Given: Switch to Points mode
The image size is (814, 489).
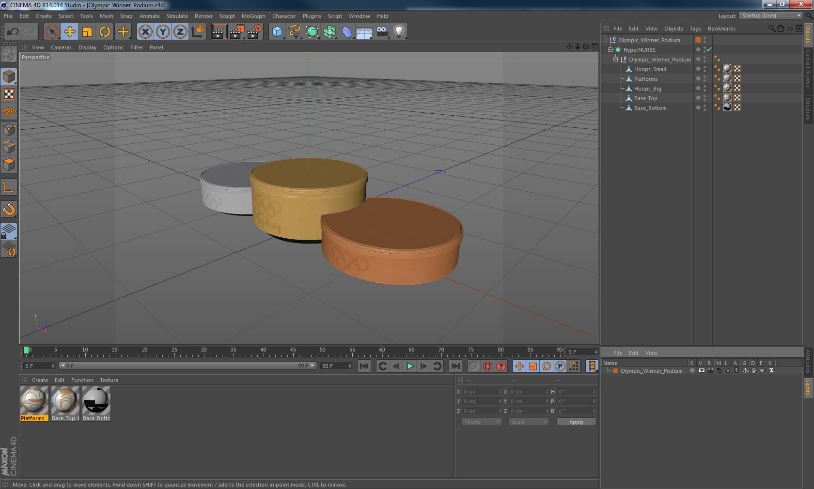Looking at the screenshot, I should click(x=9, y=129).
